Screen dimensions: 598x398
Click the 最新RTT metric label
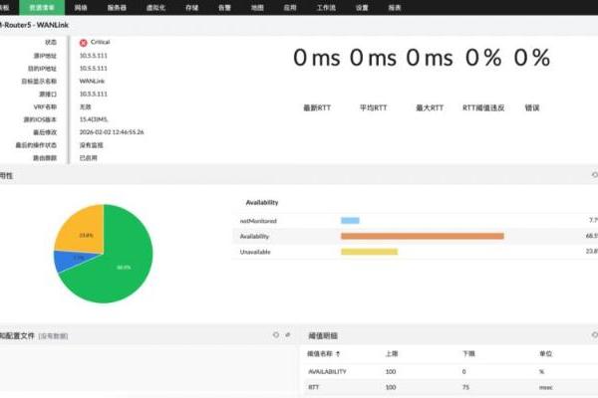[x=317, y=107]
